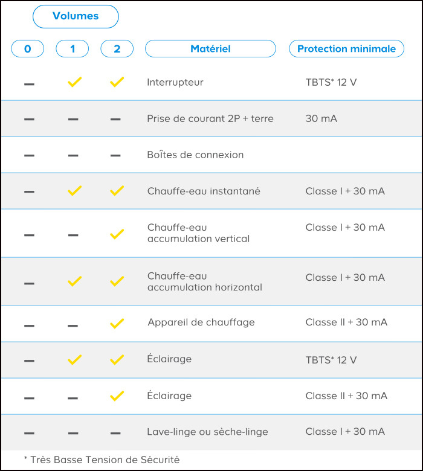Click the Très Basse Tension de Sécurité footnote
Viewport: 423px width, 471px height.
[102, 460]
